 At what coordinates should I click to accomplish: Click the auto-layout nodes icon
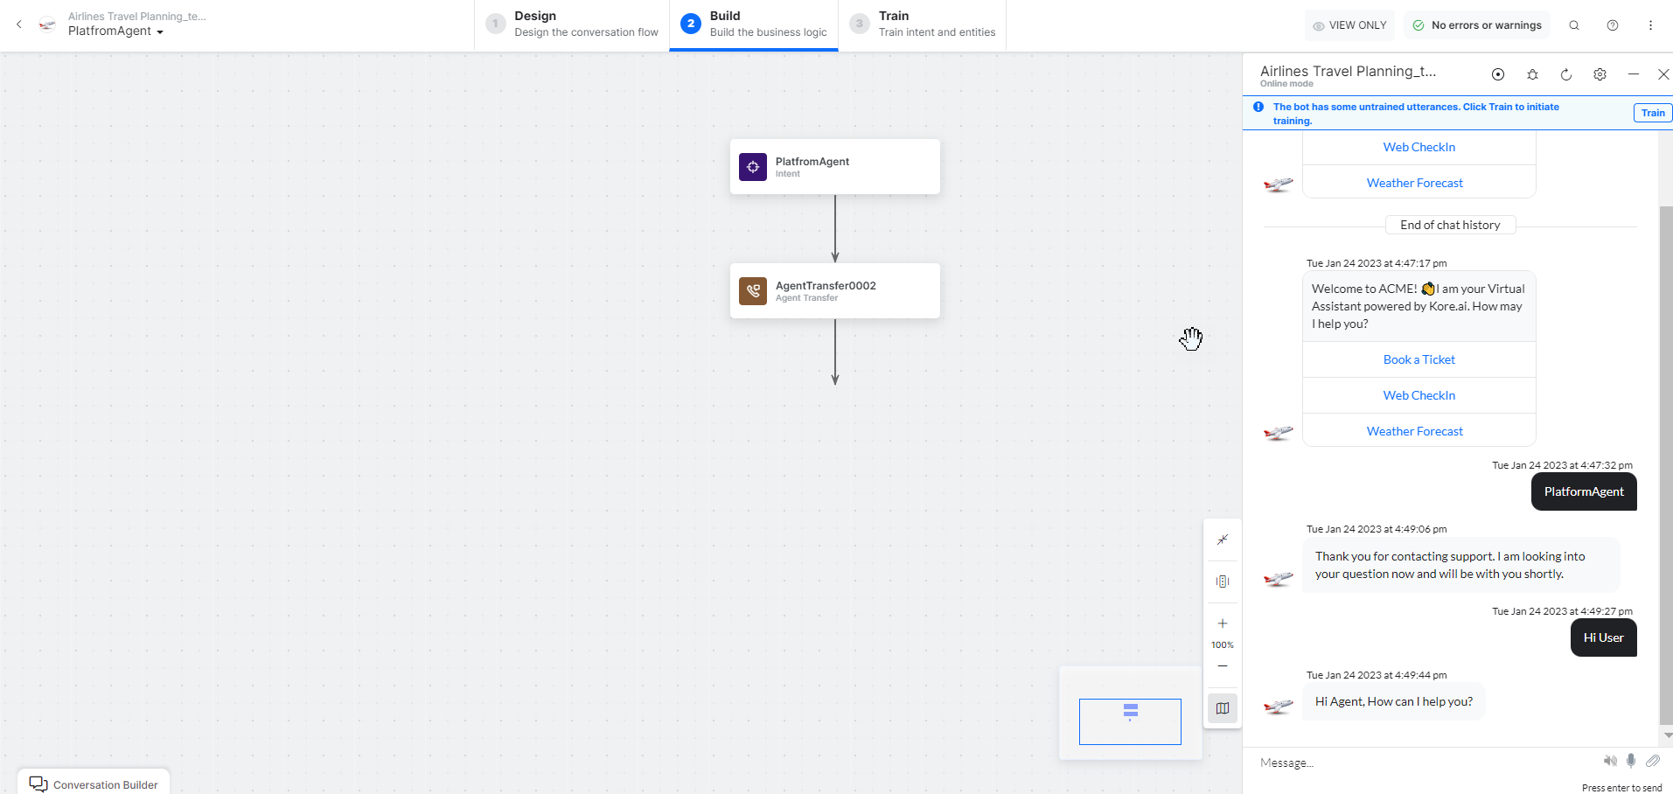1223,582
